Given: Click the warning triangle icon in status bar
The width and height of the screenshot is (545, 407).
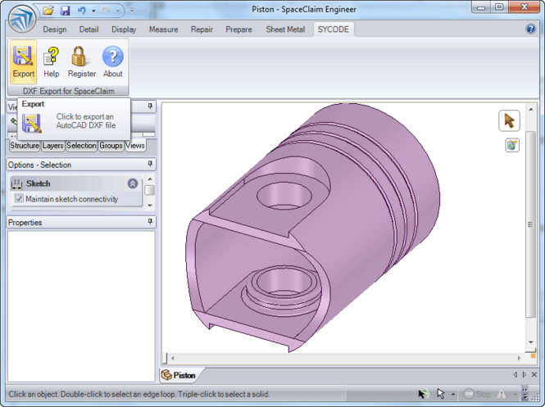Looking at the screenshot, I should [502, 394].
